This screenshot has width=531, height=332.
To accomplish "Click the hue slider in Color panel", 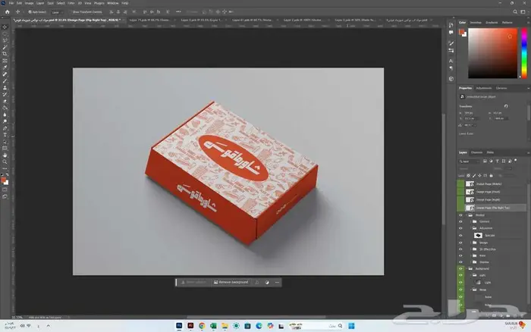I will click(524, 53).
